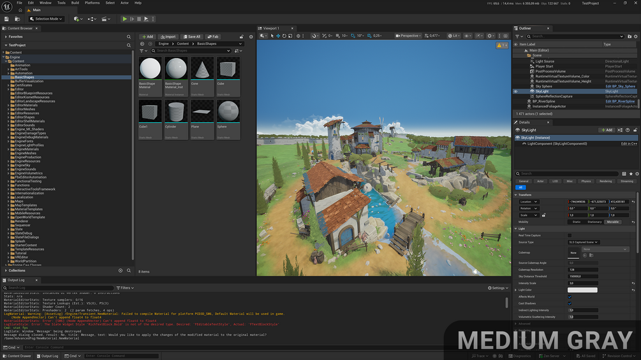Open Fab from the Content Browser toolbar
Viewport: 641px width, 360px height.
[x=213, y=37]
